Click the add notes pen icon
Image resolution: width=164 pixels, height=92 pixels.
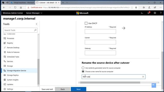pos(149,7)
